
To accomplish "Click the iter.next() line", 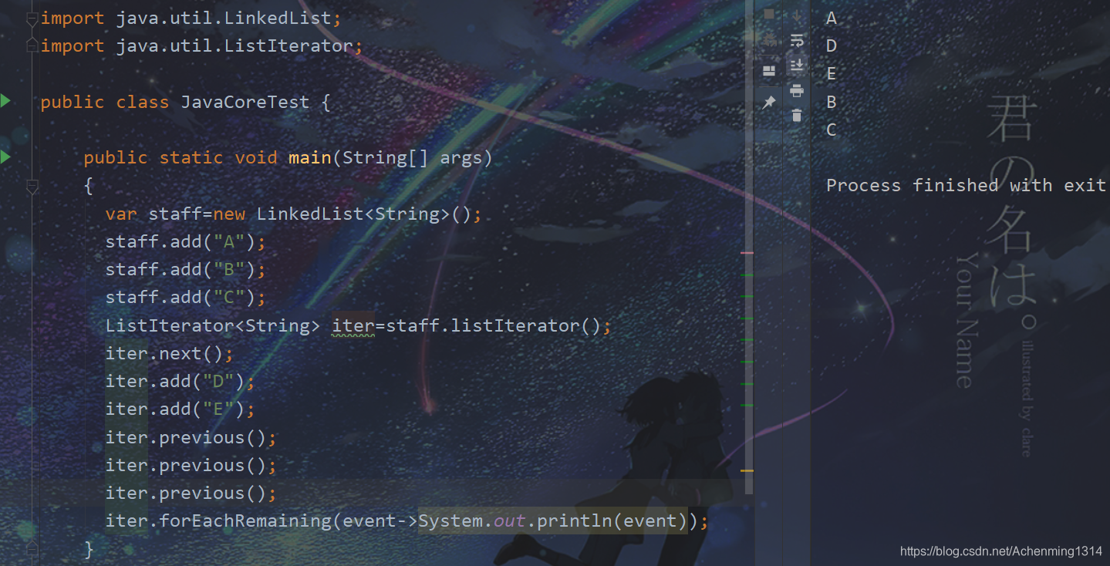I will (169, 353).
